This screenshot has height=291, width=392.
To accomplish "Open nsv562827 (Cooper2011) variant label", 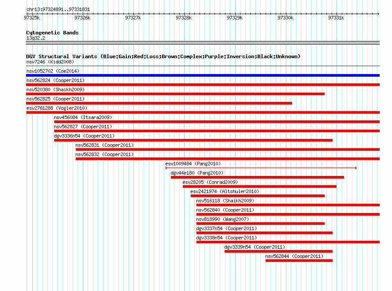I will click(x=83, y=127).
